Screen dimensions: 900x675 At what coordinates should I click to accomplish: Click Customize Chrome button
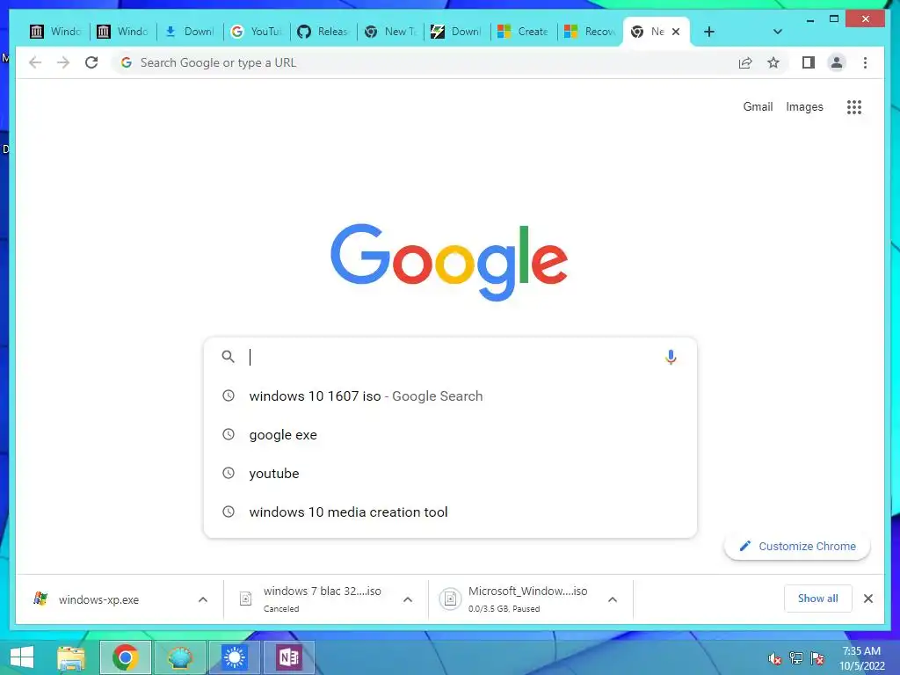click(x=797, y=547)
